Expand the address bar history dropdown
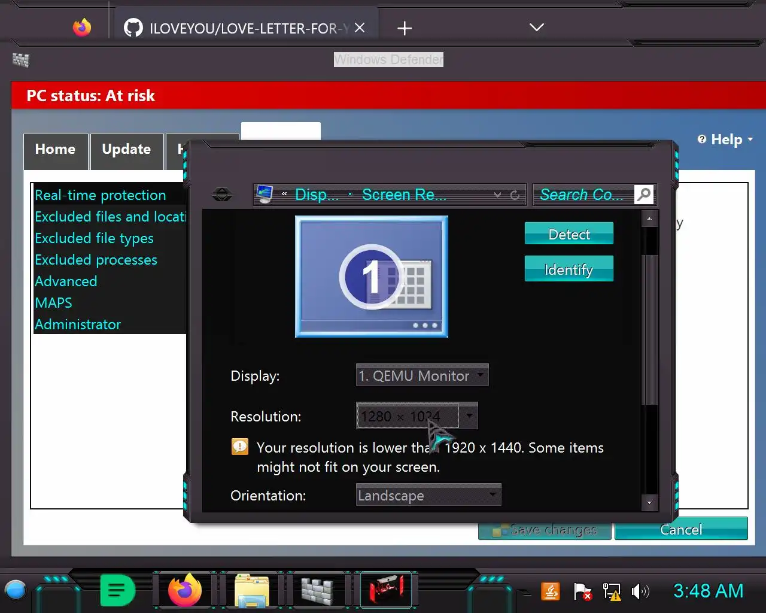This screenshot has height=613, width=766. click(x=497, y=195)
